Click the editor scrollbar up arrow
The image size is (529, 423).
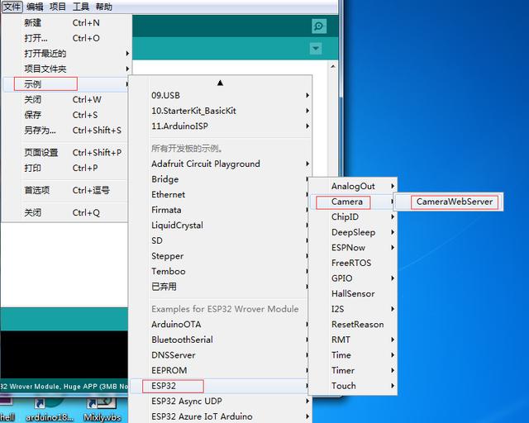333,66
